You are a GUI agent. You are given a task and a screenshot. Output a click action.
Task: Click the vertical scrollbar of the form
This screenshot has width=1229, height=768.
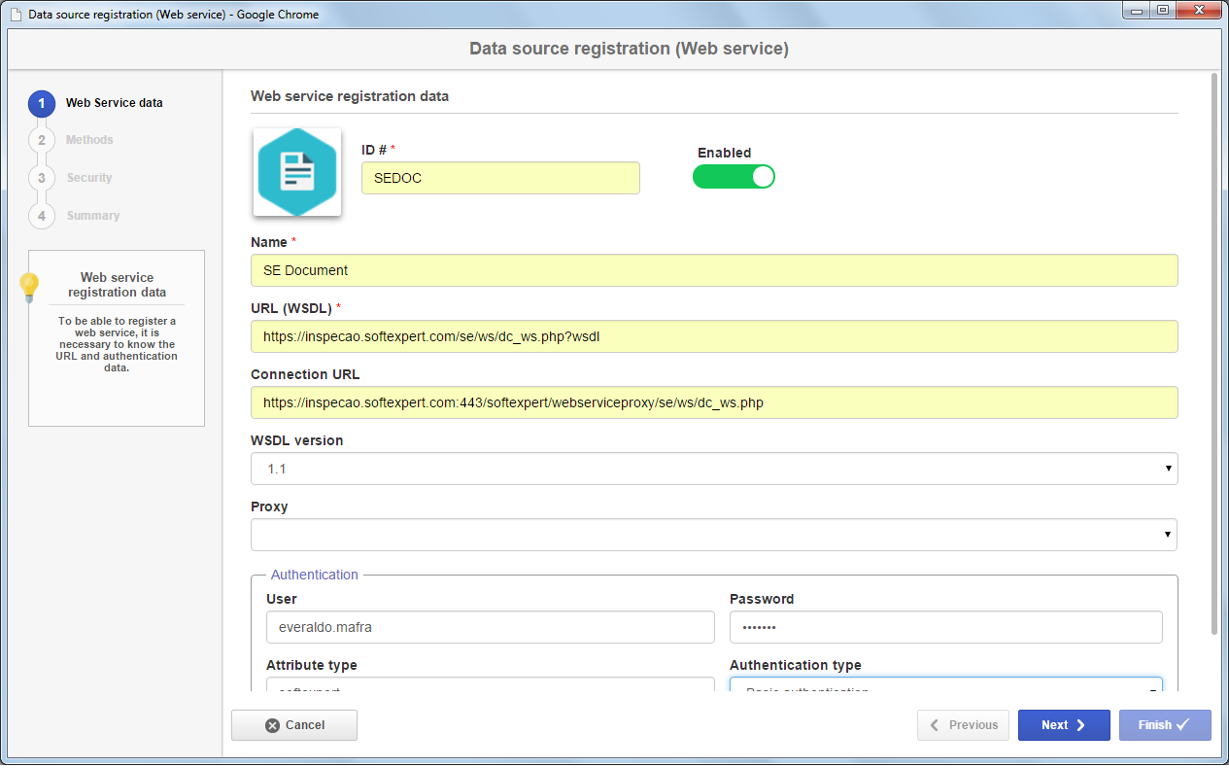1213,354
